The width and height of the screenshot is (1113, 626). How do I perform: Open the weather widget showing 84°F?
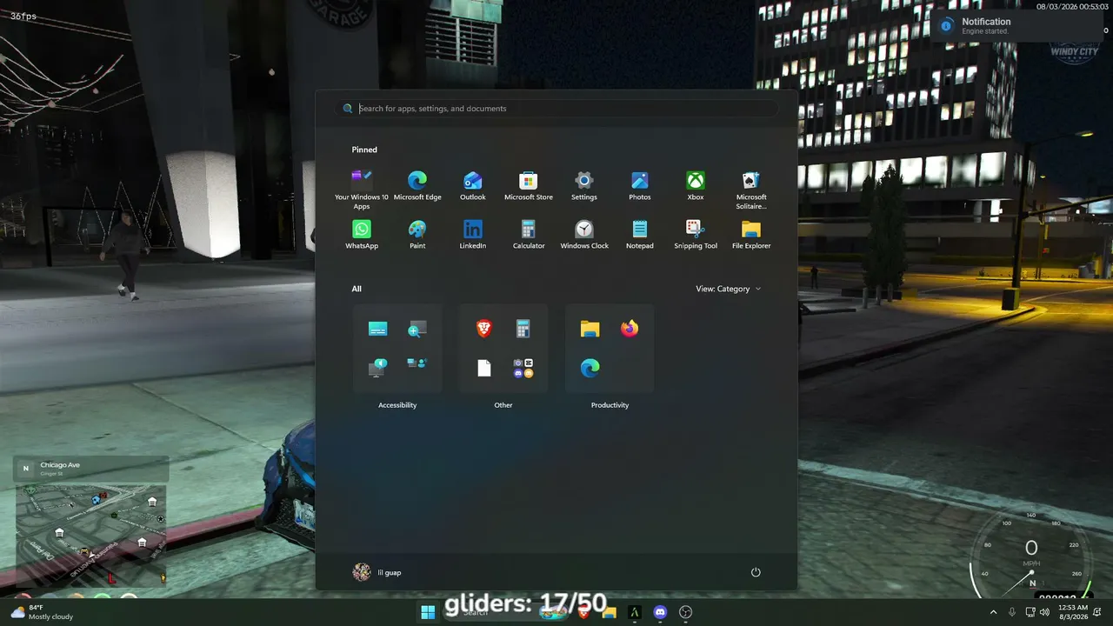point(42,612)
